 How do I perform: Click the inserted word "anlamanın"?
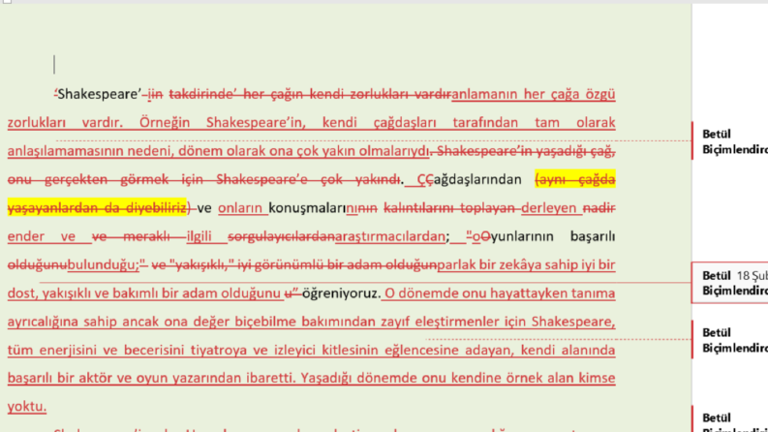(x=484, y=94)
